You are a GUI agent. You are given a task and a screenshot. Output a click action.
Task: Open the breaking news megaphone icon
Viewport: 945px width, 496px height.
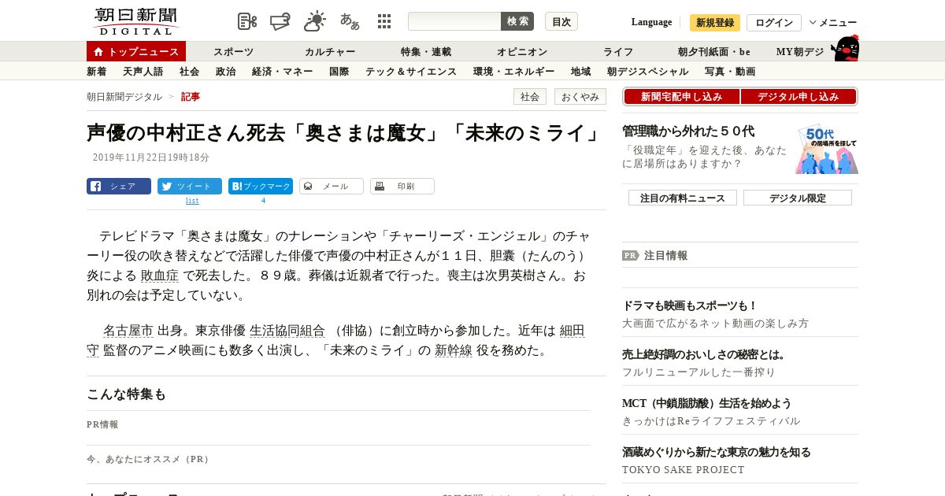point(280,21)
